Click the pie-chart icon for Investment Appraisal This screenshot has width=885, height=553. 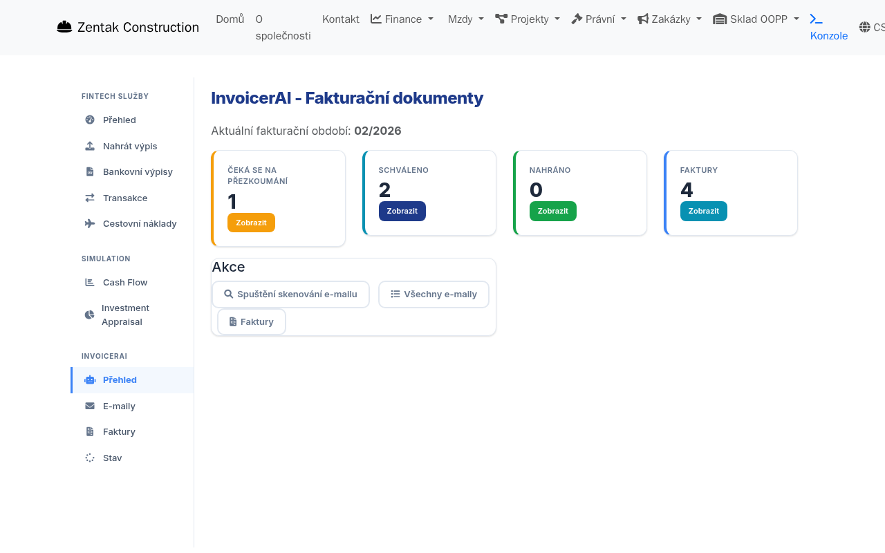pyautogui.click(x=89, y=315)
